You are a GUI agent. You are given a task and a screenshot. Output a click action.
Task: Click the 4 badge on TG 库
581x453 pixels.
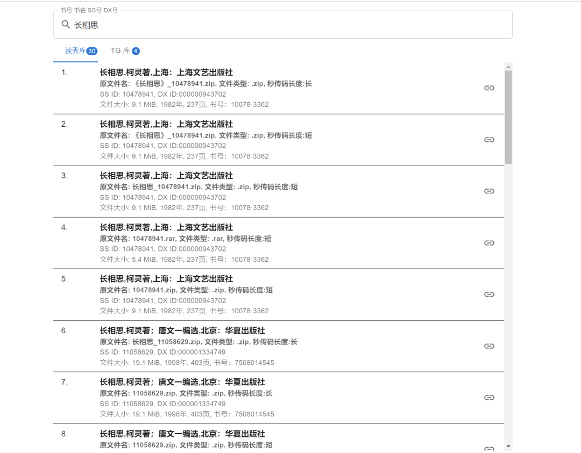(136, 51)
